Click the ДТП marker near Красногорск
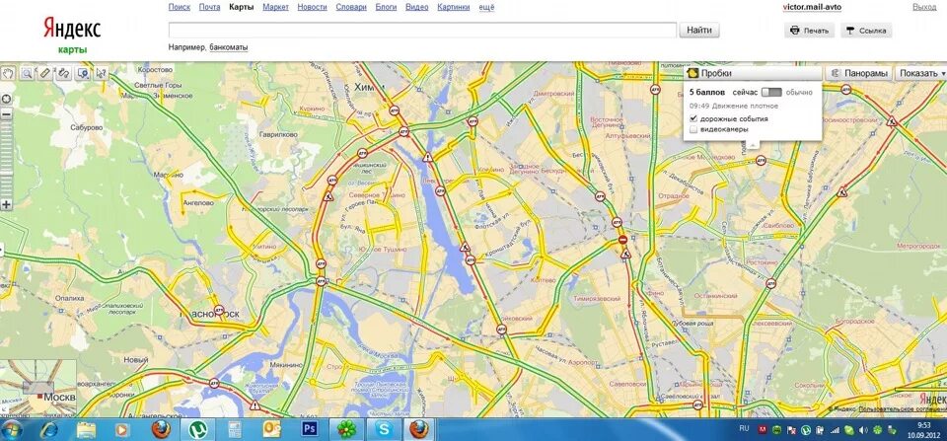Screen dimensions: 947x441 tap(219, 309)
